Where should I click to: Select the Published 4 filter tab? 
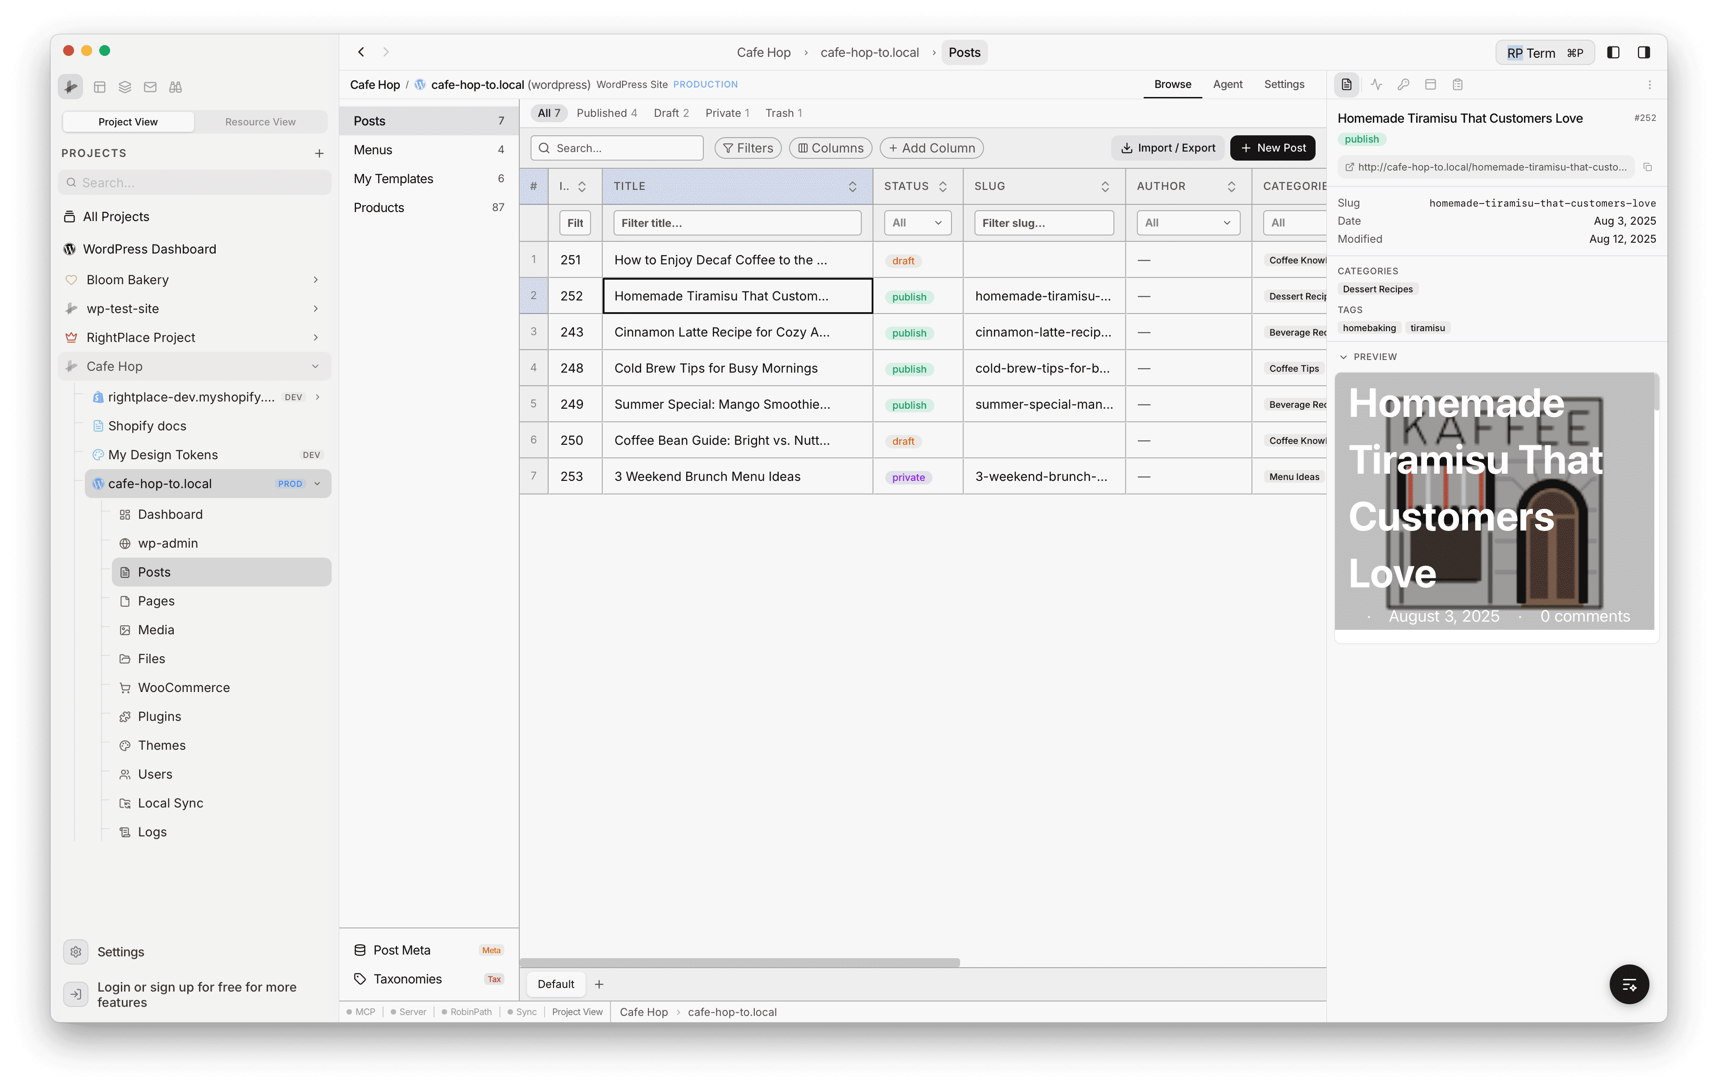(x=607, y=113)
